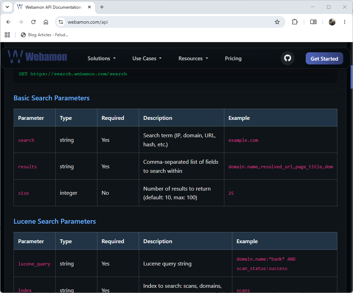
Task: Select the GET search.webamon.com/search endpoint text
Action: pyautogui.click(x=73, y=74)
